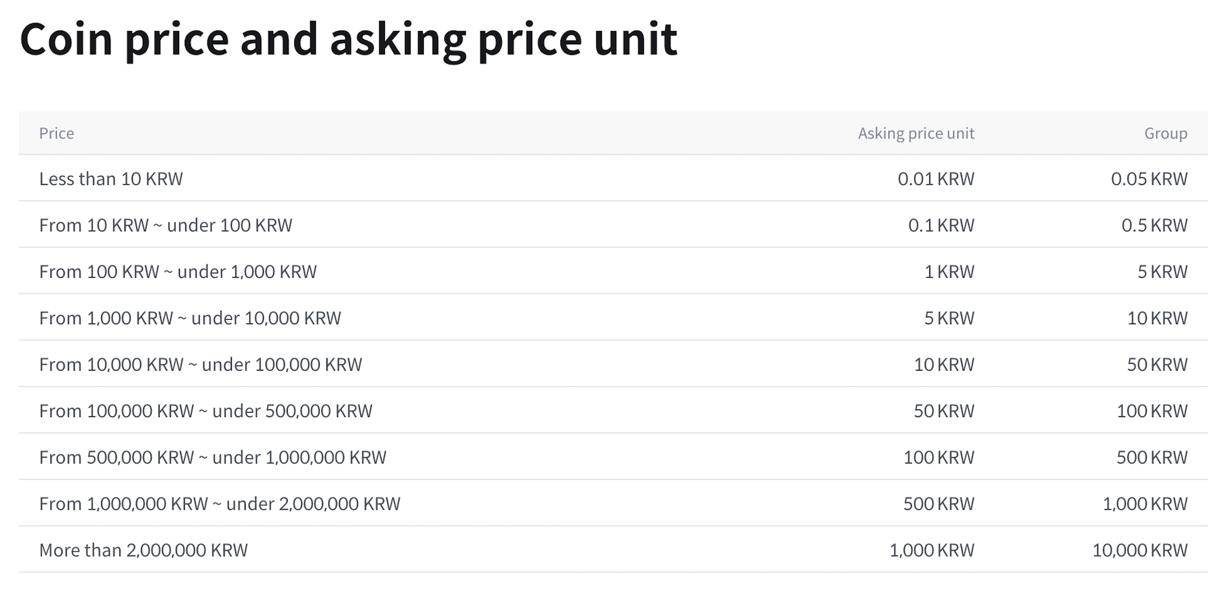
Task: Click the Group column header
Action: [x=1166, y=133]
